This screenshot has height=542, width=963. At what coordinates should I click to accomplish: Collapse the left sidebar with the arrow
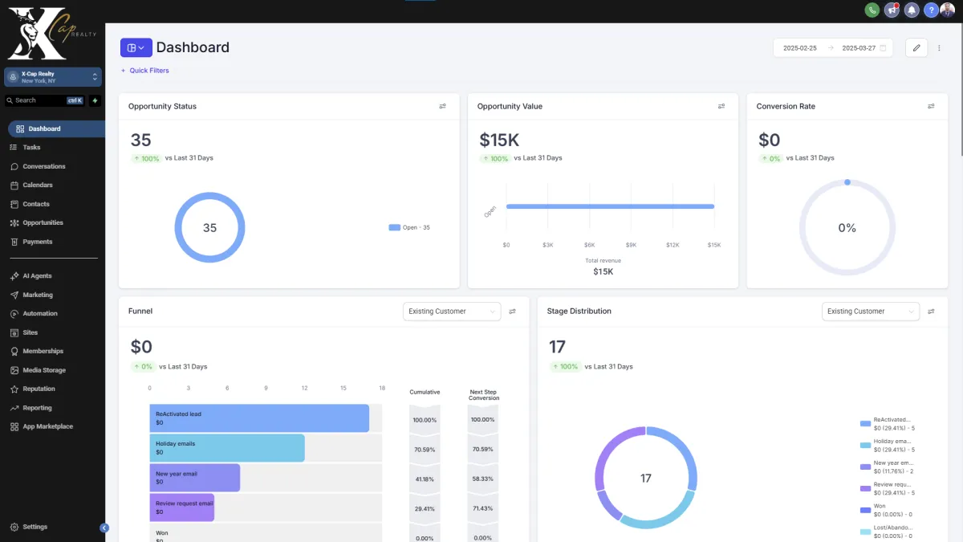104,528
